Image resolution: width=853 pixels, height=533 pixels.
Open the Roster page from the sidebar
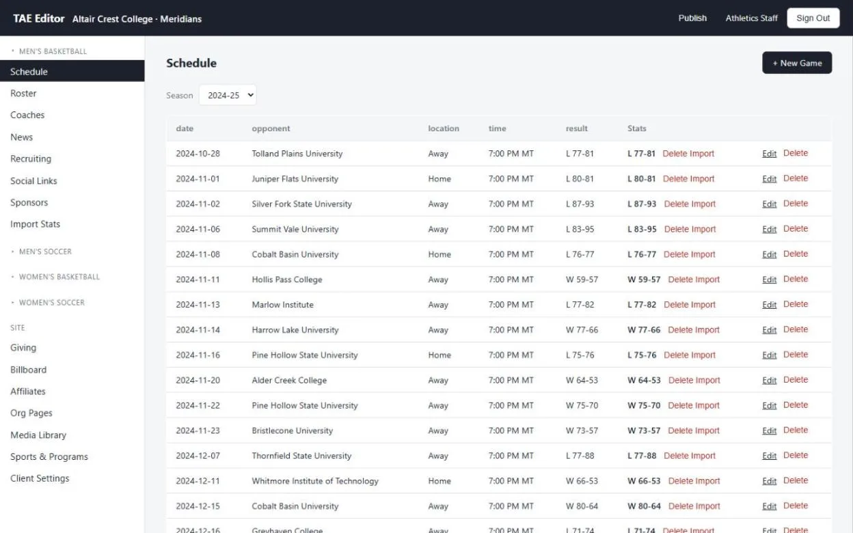pos(72,93)
